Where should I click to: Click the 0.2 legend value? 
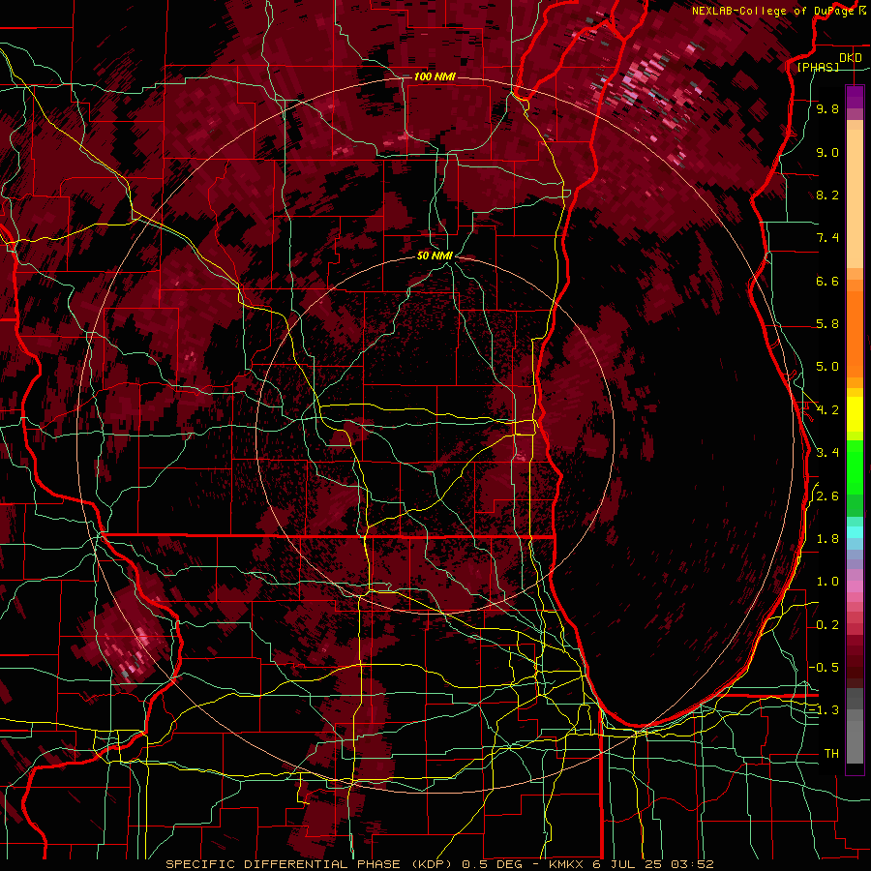tap(827, 625)
